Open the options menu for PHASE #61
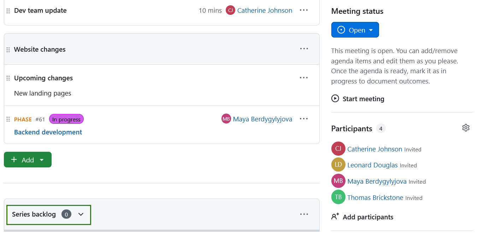 [304, 119]
